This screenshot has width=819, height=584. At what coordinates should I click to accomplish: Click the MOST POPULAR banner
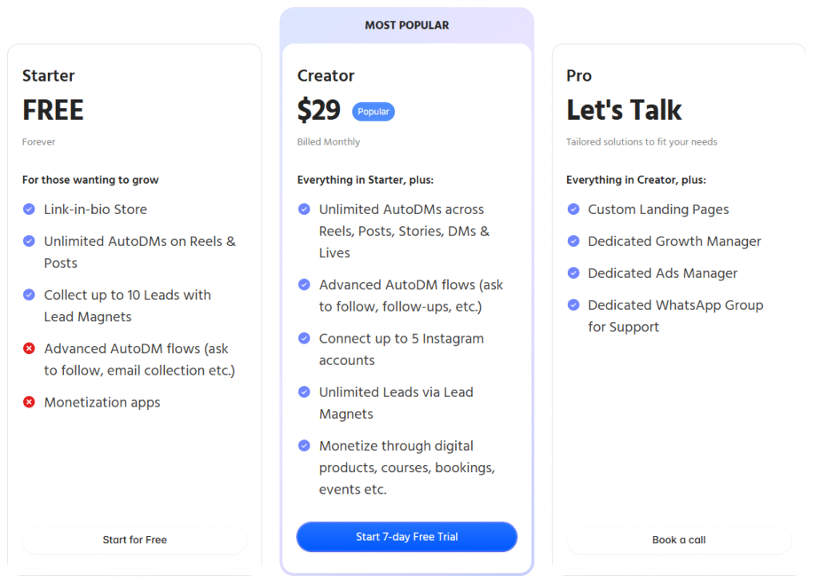tap(406, 25)
